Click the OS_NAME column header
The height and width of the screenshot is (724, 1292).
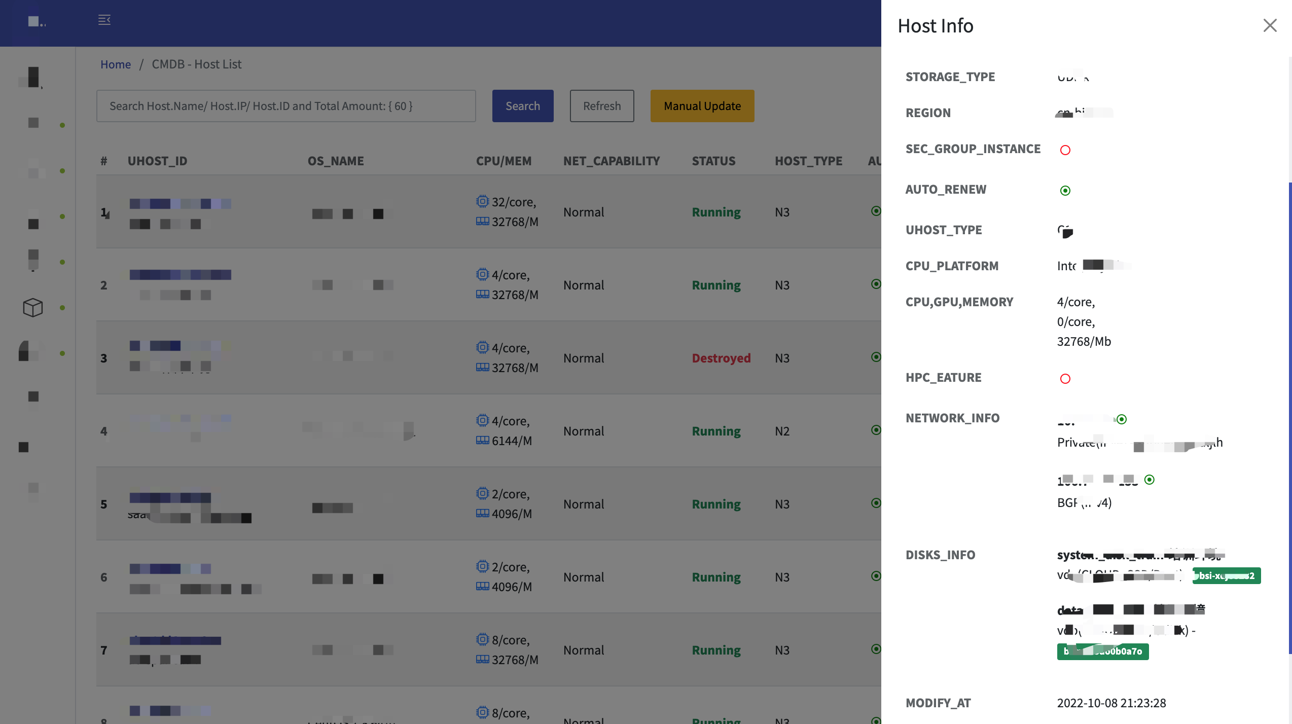click(336, 161)
